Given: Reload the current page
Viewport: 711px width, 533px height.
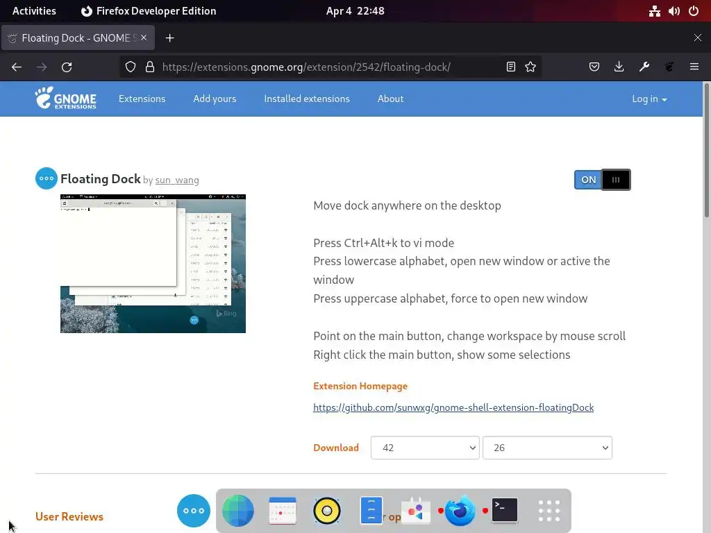Looking at the screenshot, I should click(x=67, y=67).
